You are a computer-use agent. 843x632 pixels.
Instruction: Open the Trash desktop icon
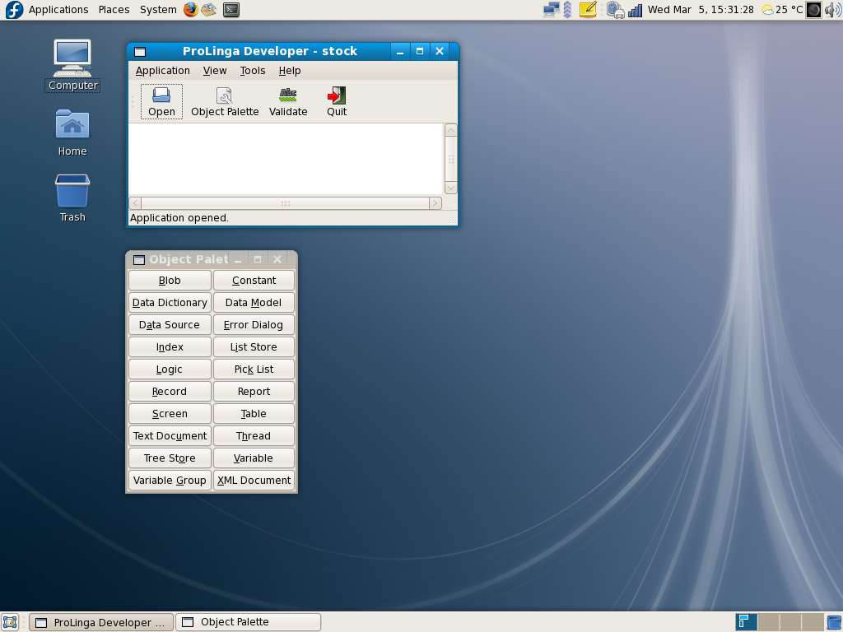click(72, 198)
